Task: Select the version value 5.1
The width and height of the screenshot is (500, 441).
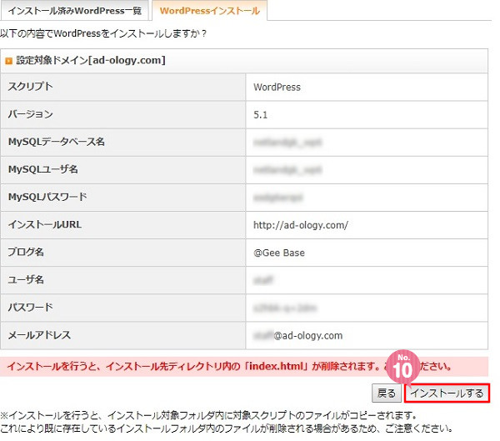Action: click(261, 115)
